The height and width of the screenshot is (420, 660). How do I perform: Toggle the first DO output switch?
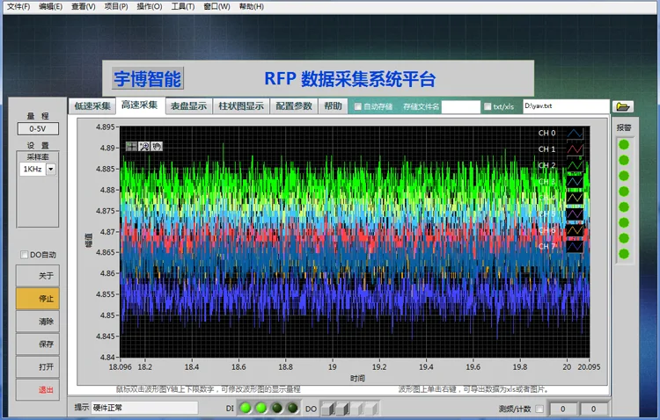(x=327, y=409)
